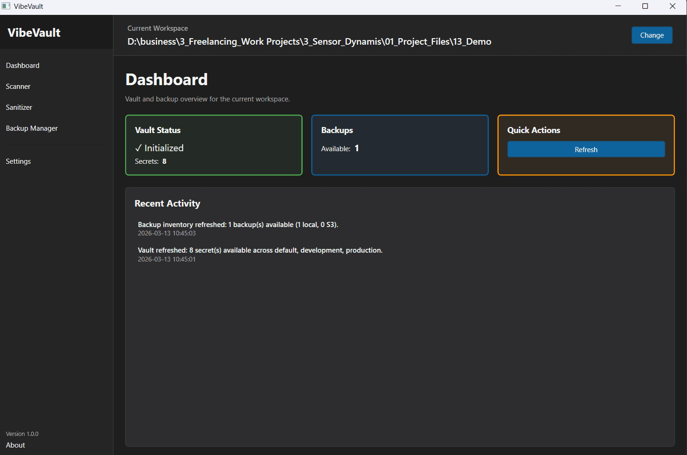The width and height of the screenshot is (687, 455).
Task: Click the VibeVault app icon in titlebar
Action: [x=6, y=6]
